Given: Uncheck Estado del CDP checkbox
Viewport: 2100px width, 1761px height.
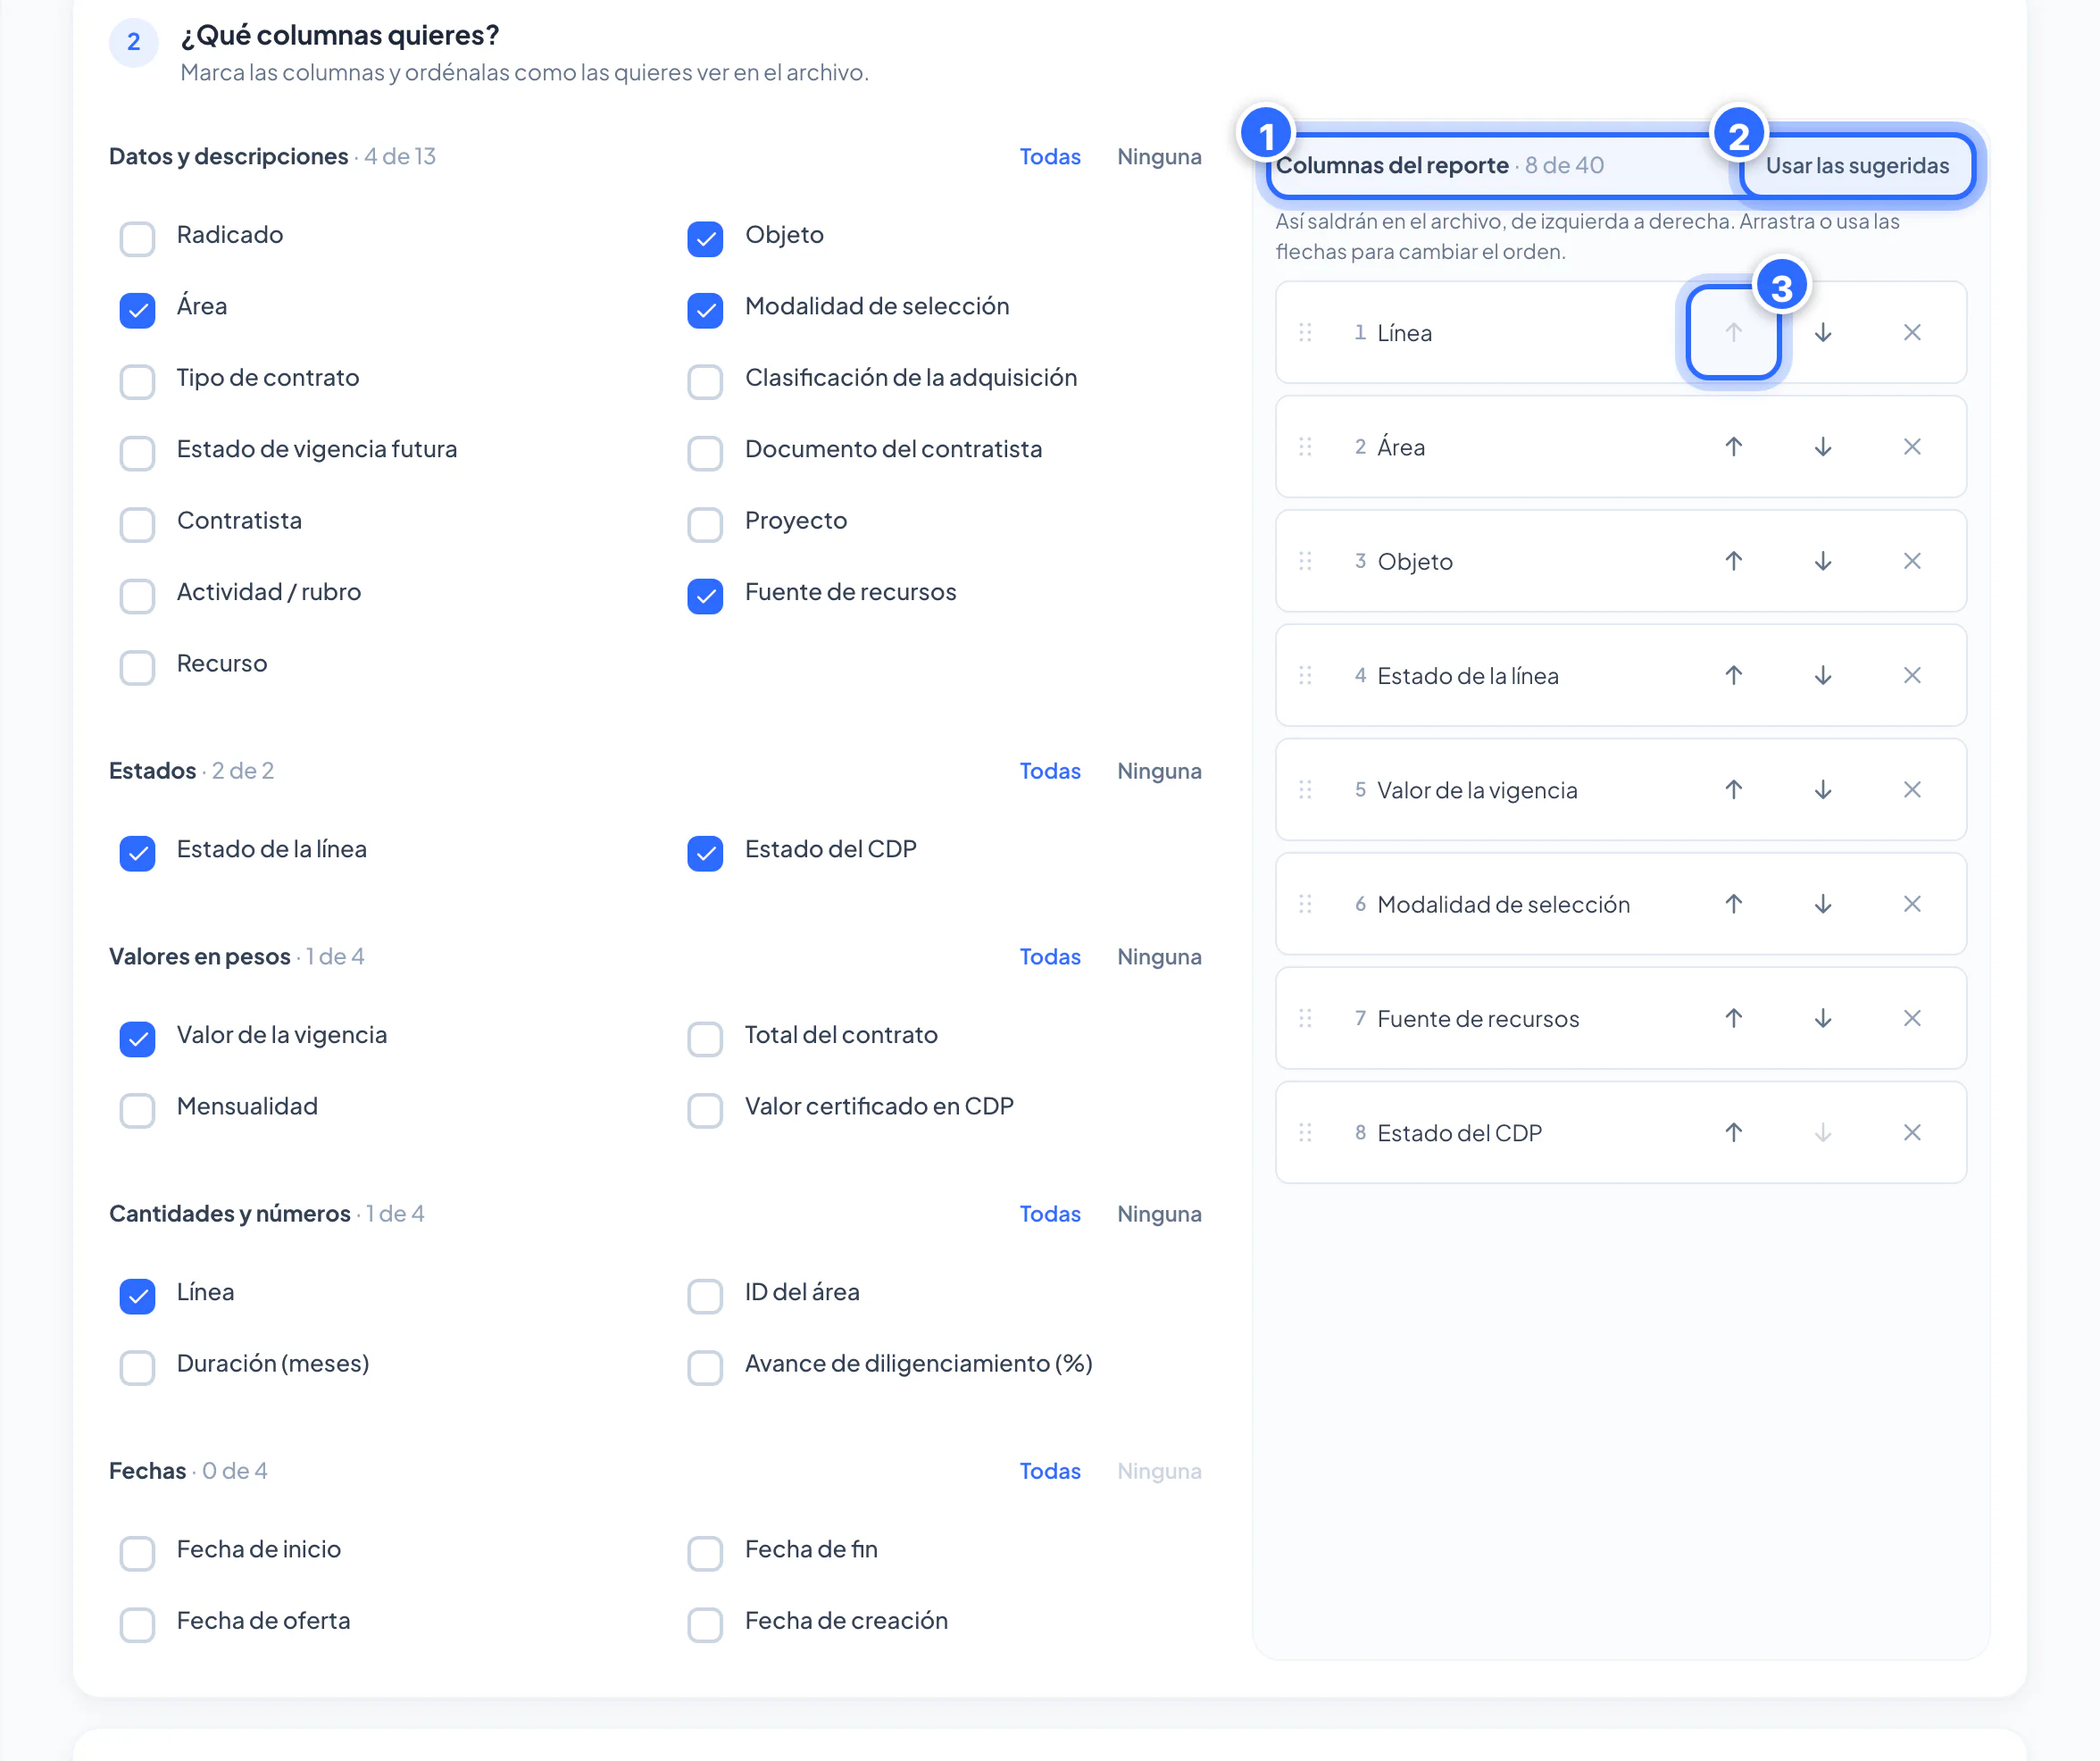Looking at the screenshot, I should click(x=705, y=853).
